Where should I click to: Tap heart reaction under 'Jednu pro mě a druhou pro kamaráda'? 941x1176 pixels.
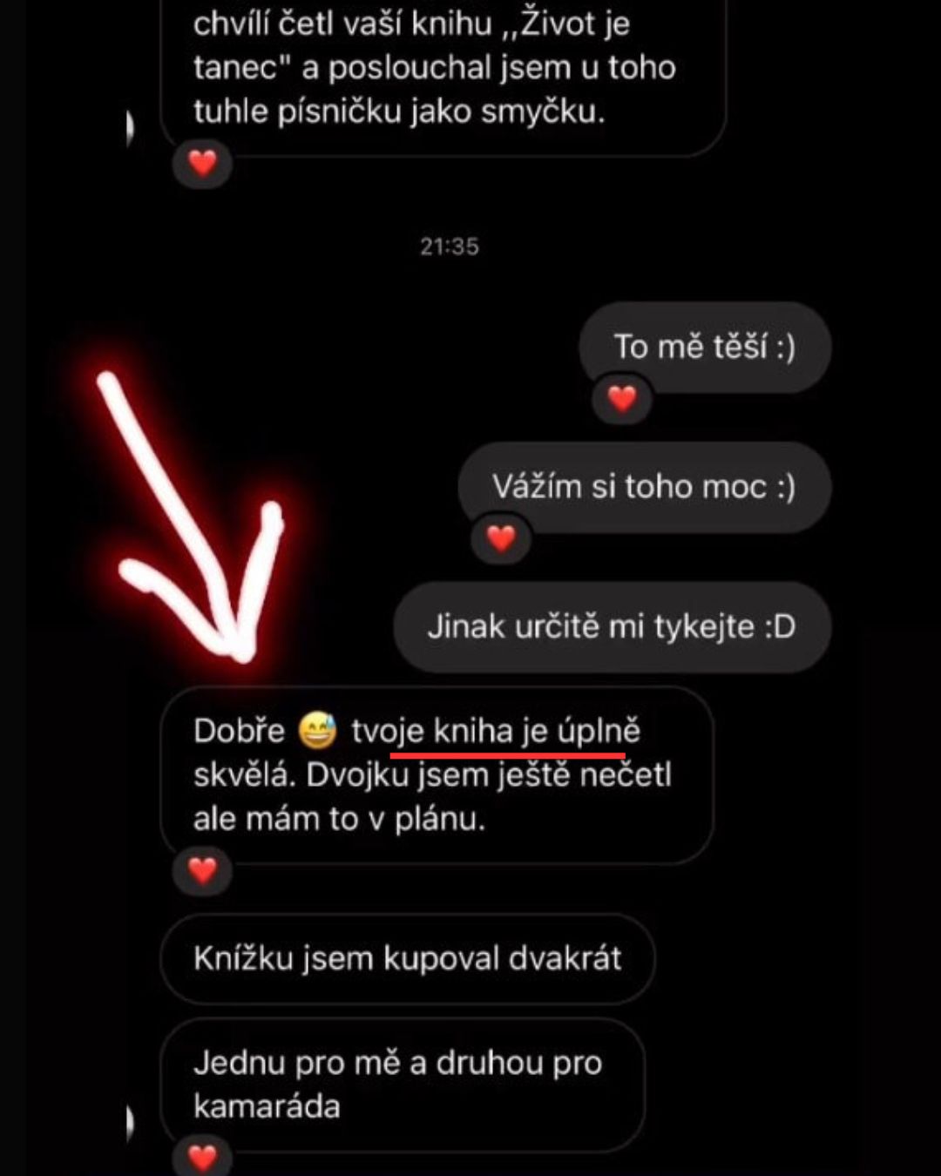[202, 1157]
